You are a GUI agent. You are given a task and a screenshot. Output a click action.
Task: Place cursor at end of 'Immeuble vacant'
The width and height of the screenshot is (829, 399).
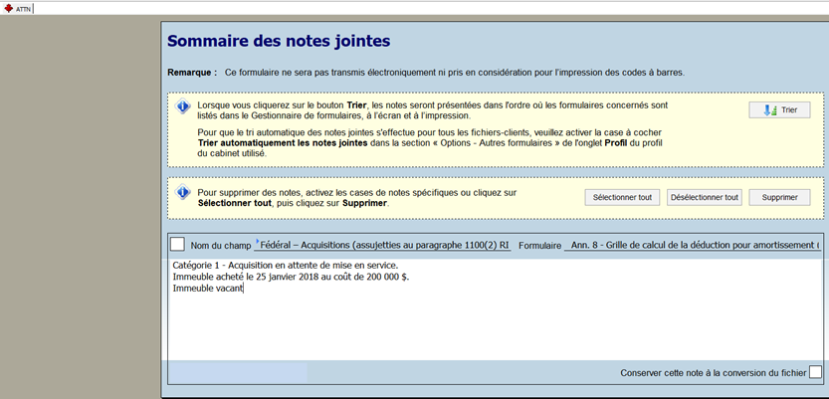tap(244, 289)
